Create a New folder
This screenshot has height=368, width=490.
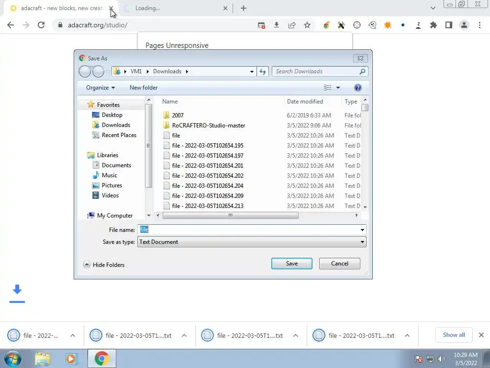144,88
